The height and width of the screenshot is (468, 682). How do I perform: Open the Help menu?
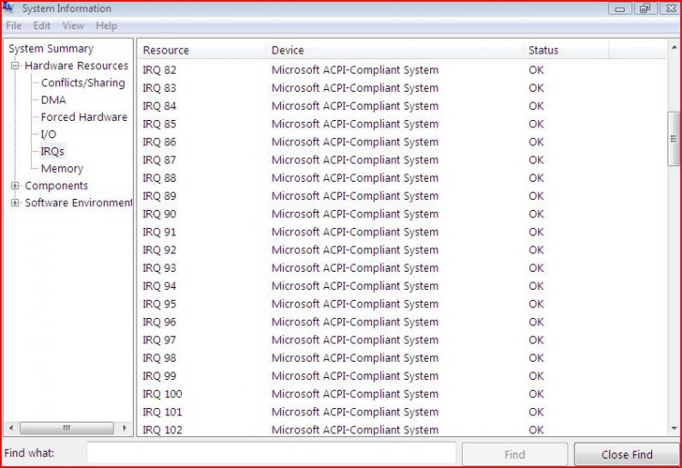coord(106,25)
